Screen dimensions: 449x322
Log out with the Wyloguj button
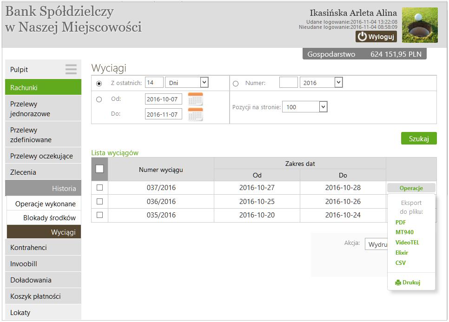[x=376, y=36]
